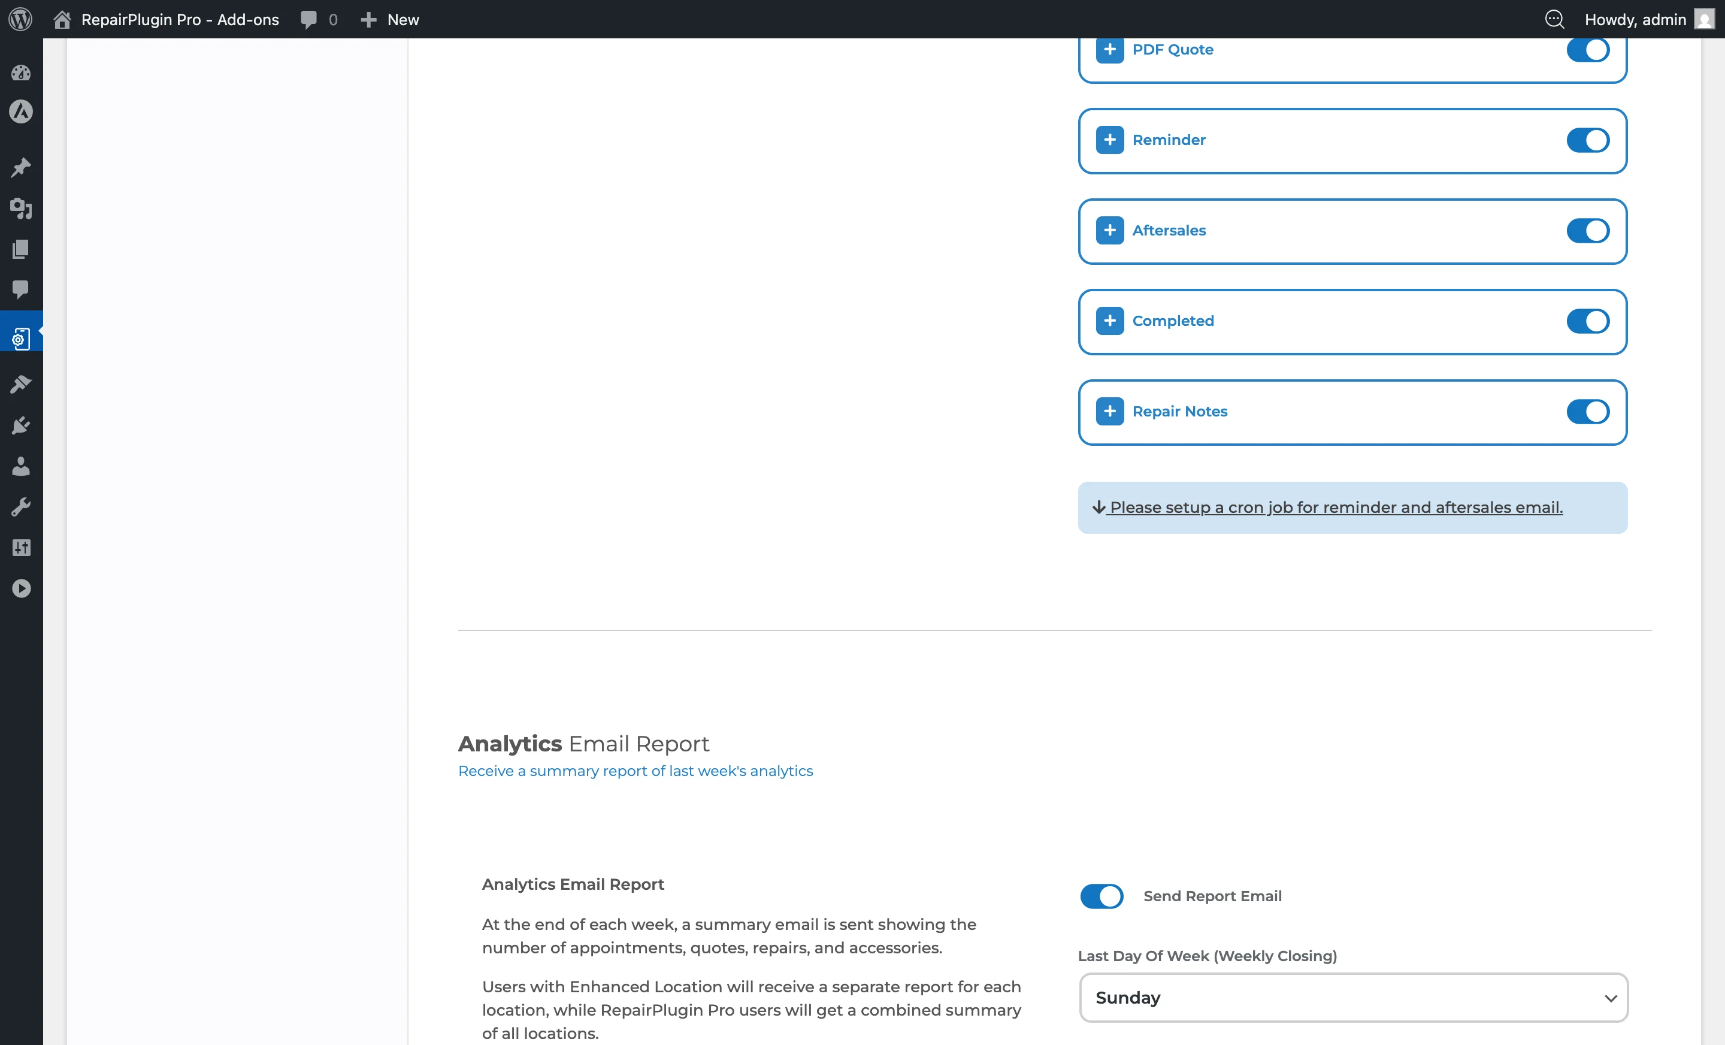The width and height of the screenshot is (1725, 1045).
Task: Open the Tools wrench icon in the sidebar
Action: pos(21,506)
